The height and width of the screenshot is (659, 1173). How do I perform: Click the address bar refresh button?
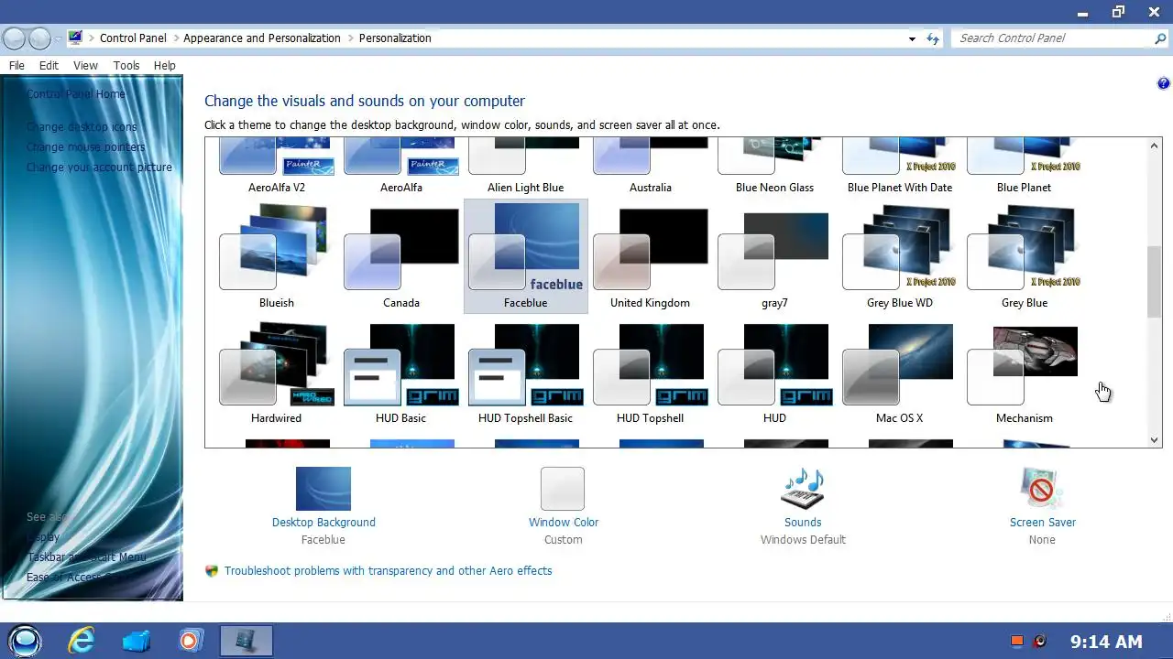933,38
